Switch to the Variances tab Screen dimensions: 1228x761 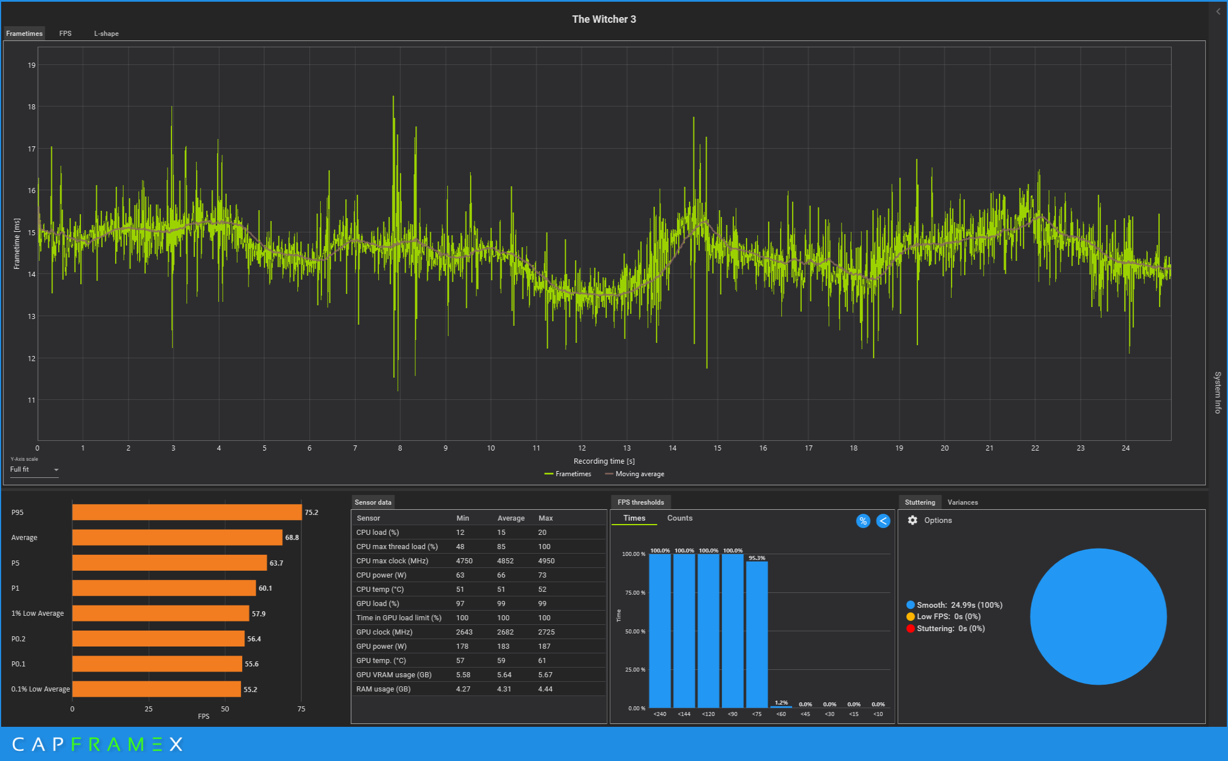[962, 502]
